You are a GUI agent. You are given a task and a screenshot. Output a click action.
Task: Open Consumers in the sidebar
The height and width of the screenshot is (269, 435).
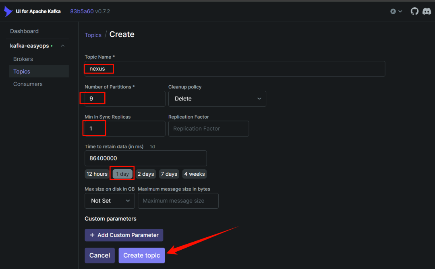(x=28, y=84)
